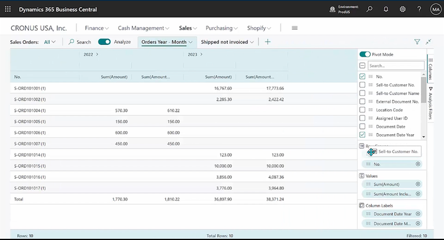Check the Assigned User ID checkbox
Viewport: 444px width, 240px height.
362,118
